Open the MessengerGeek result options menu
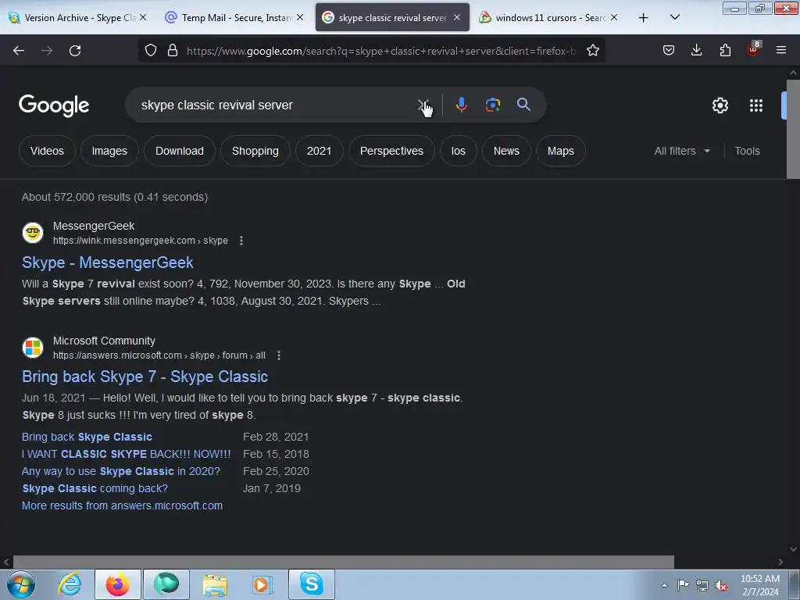 coord(241,241)
